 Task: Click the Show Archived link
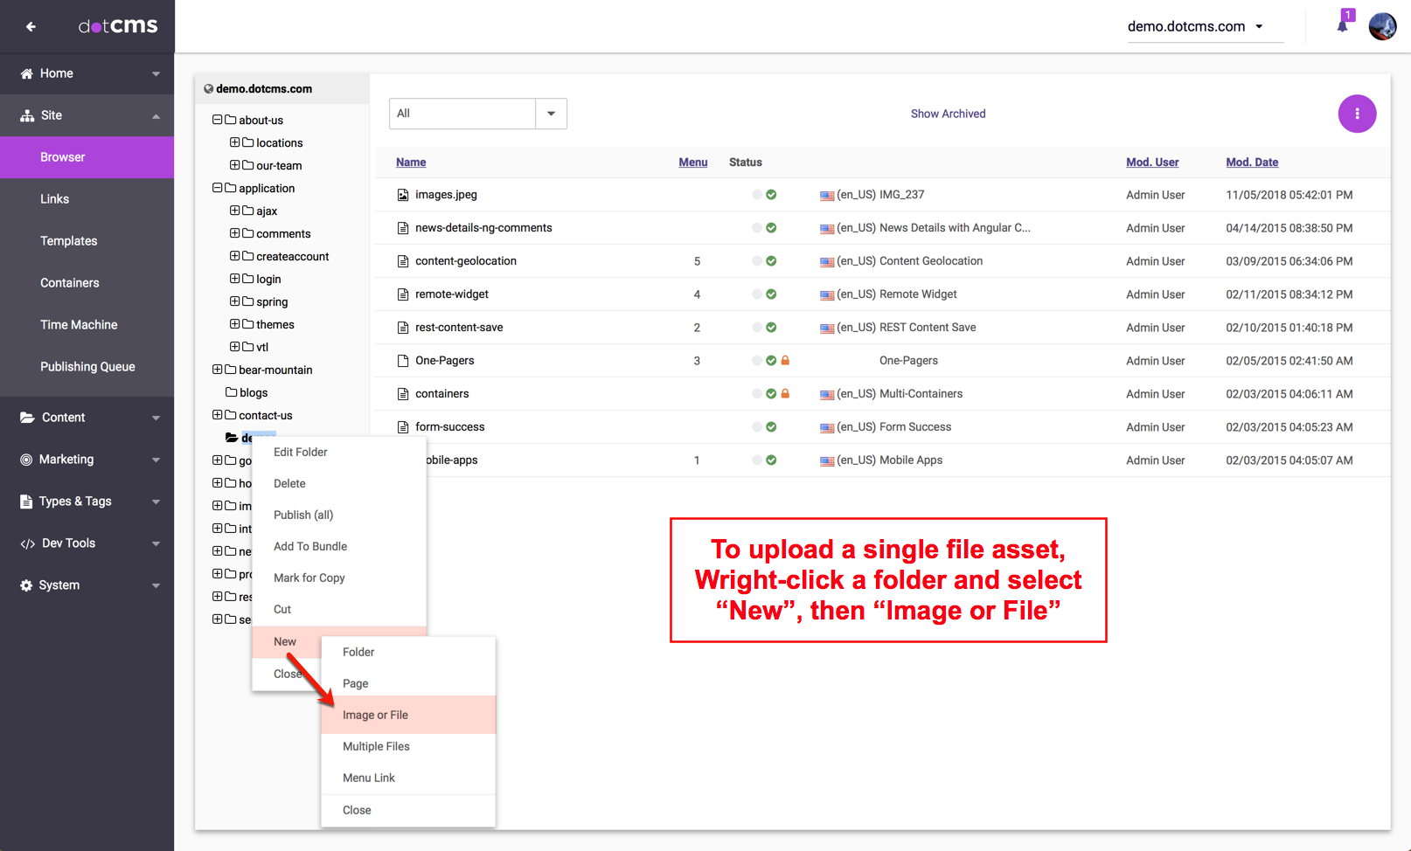(948, 114)
